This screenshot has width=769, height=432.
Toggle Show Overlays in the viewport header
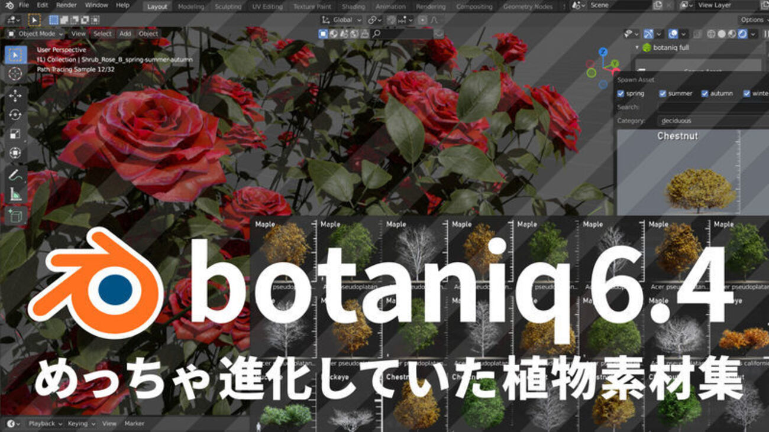[674, 34]
